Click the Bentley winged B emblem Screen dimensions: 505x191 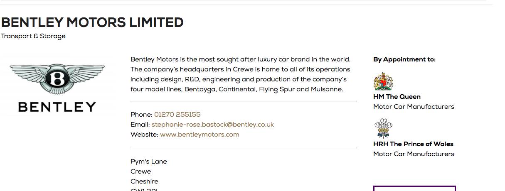(57, 79)
